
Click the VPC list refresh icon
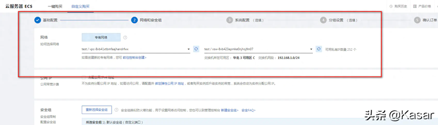pyautogui.click(x=196, y=49)
